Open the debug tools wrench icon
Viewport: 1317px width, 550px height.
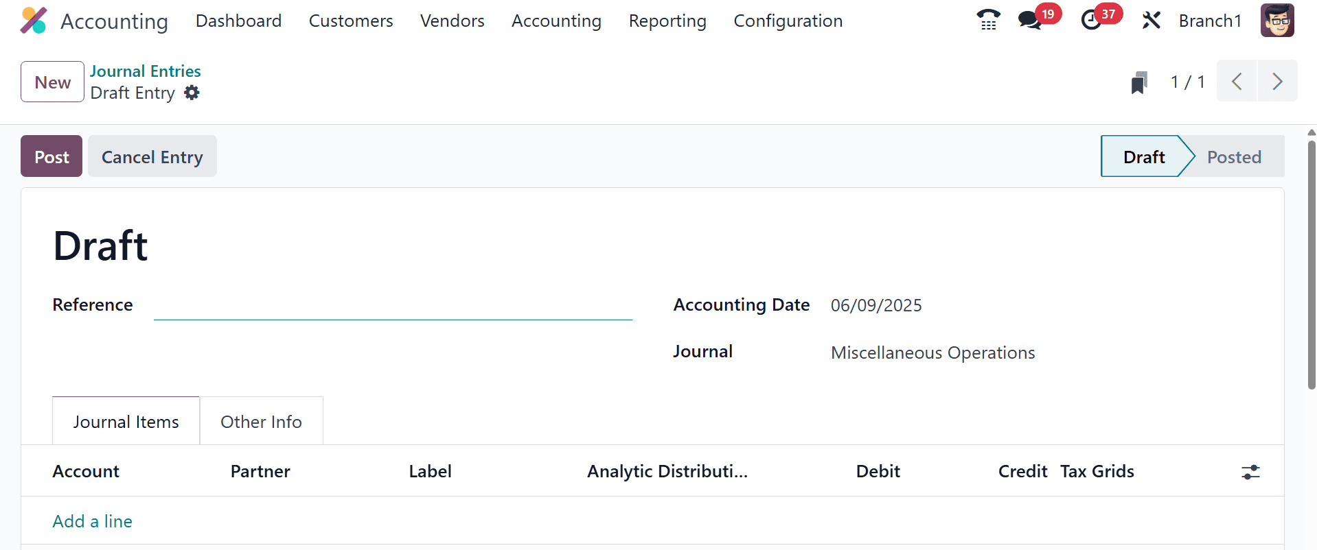(1151, 21)
